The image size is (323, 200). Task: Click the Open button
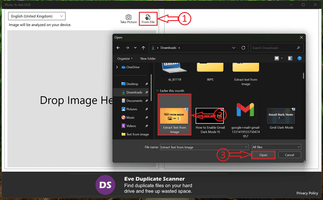click(263, 155)
